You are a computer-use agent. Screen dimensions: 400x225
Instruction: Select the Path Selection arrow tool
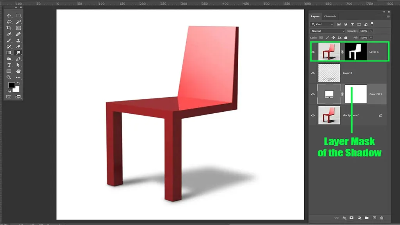18,65
